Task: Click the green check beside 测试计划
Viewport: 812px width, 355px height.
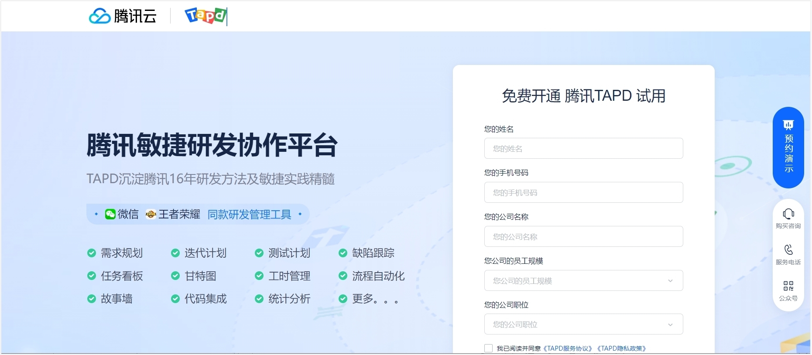Action: point(259,253)
